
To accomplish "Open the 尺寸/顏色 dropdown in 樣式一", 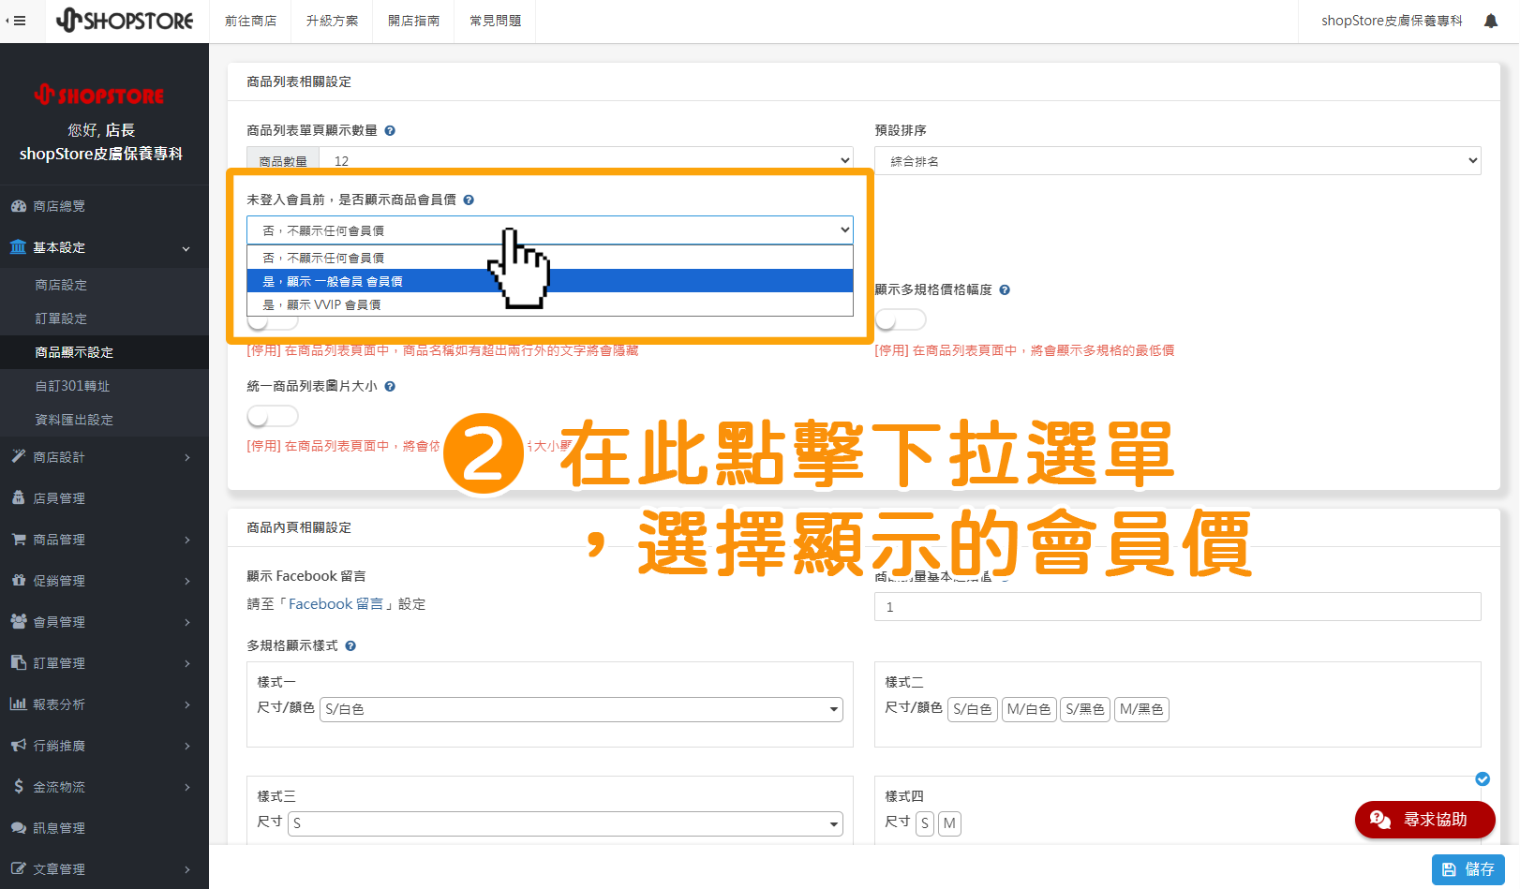I will point(581,709).
